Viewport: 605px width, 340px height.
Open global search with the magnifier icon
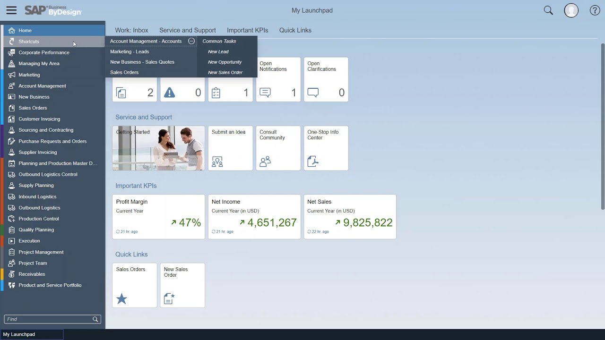point(548,10)
